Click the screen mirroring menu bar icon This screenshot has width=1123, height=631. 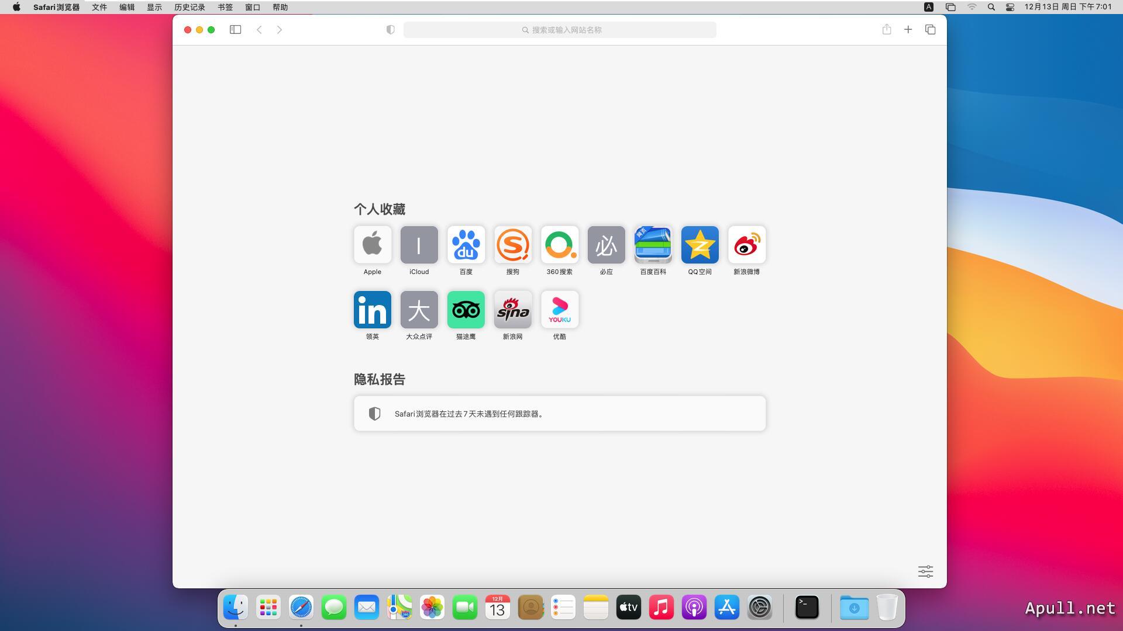[950, 7]
